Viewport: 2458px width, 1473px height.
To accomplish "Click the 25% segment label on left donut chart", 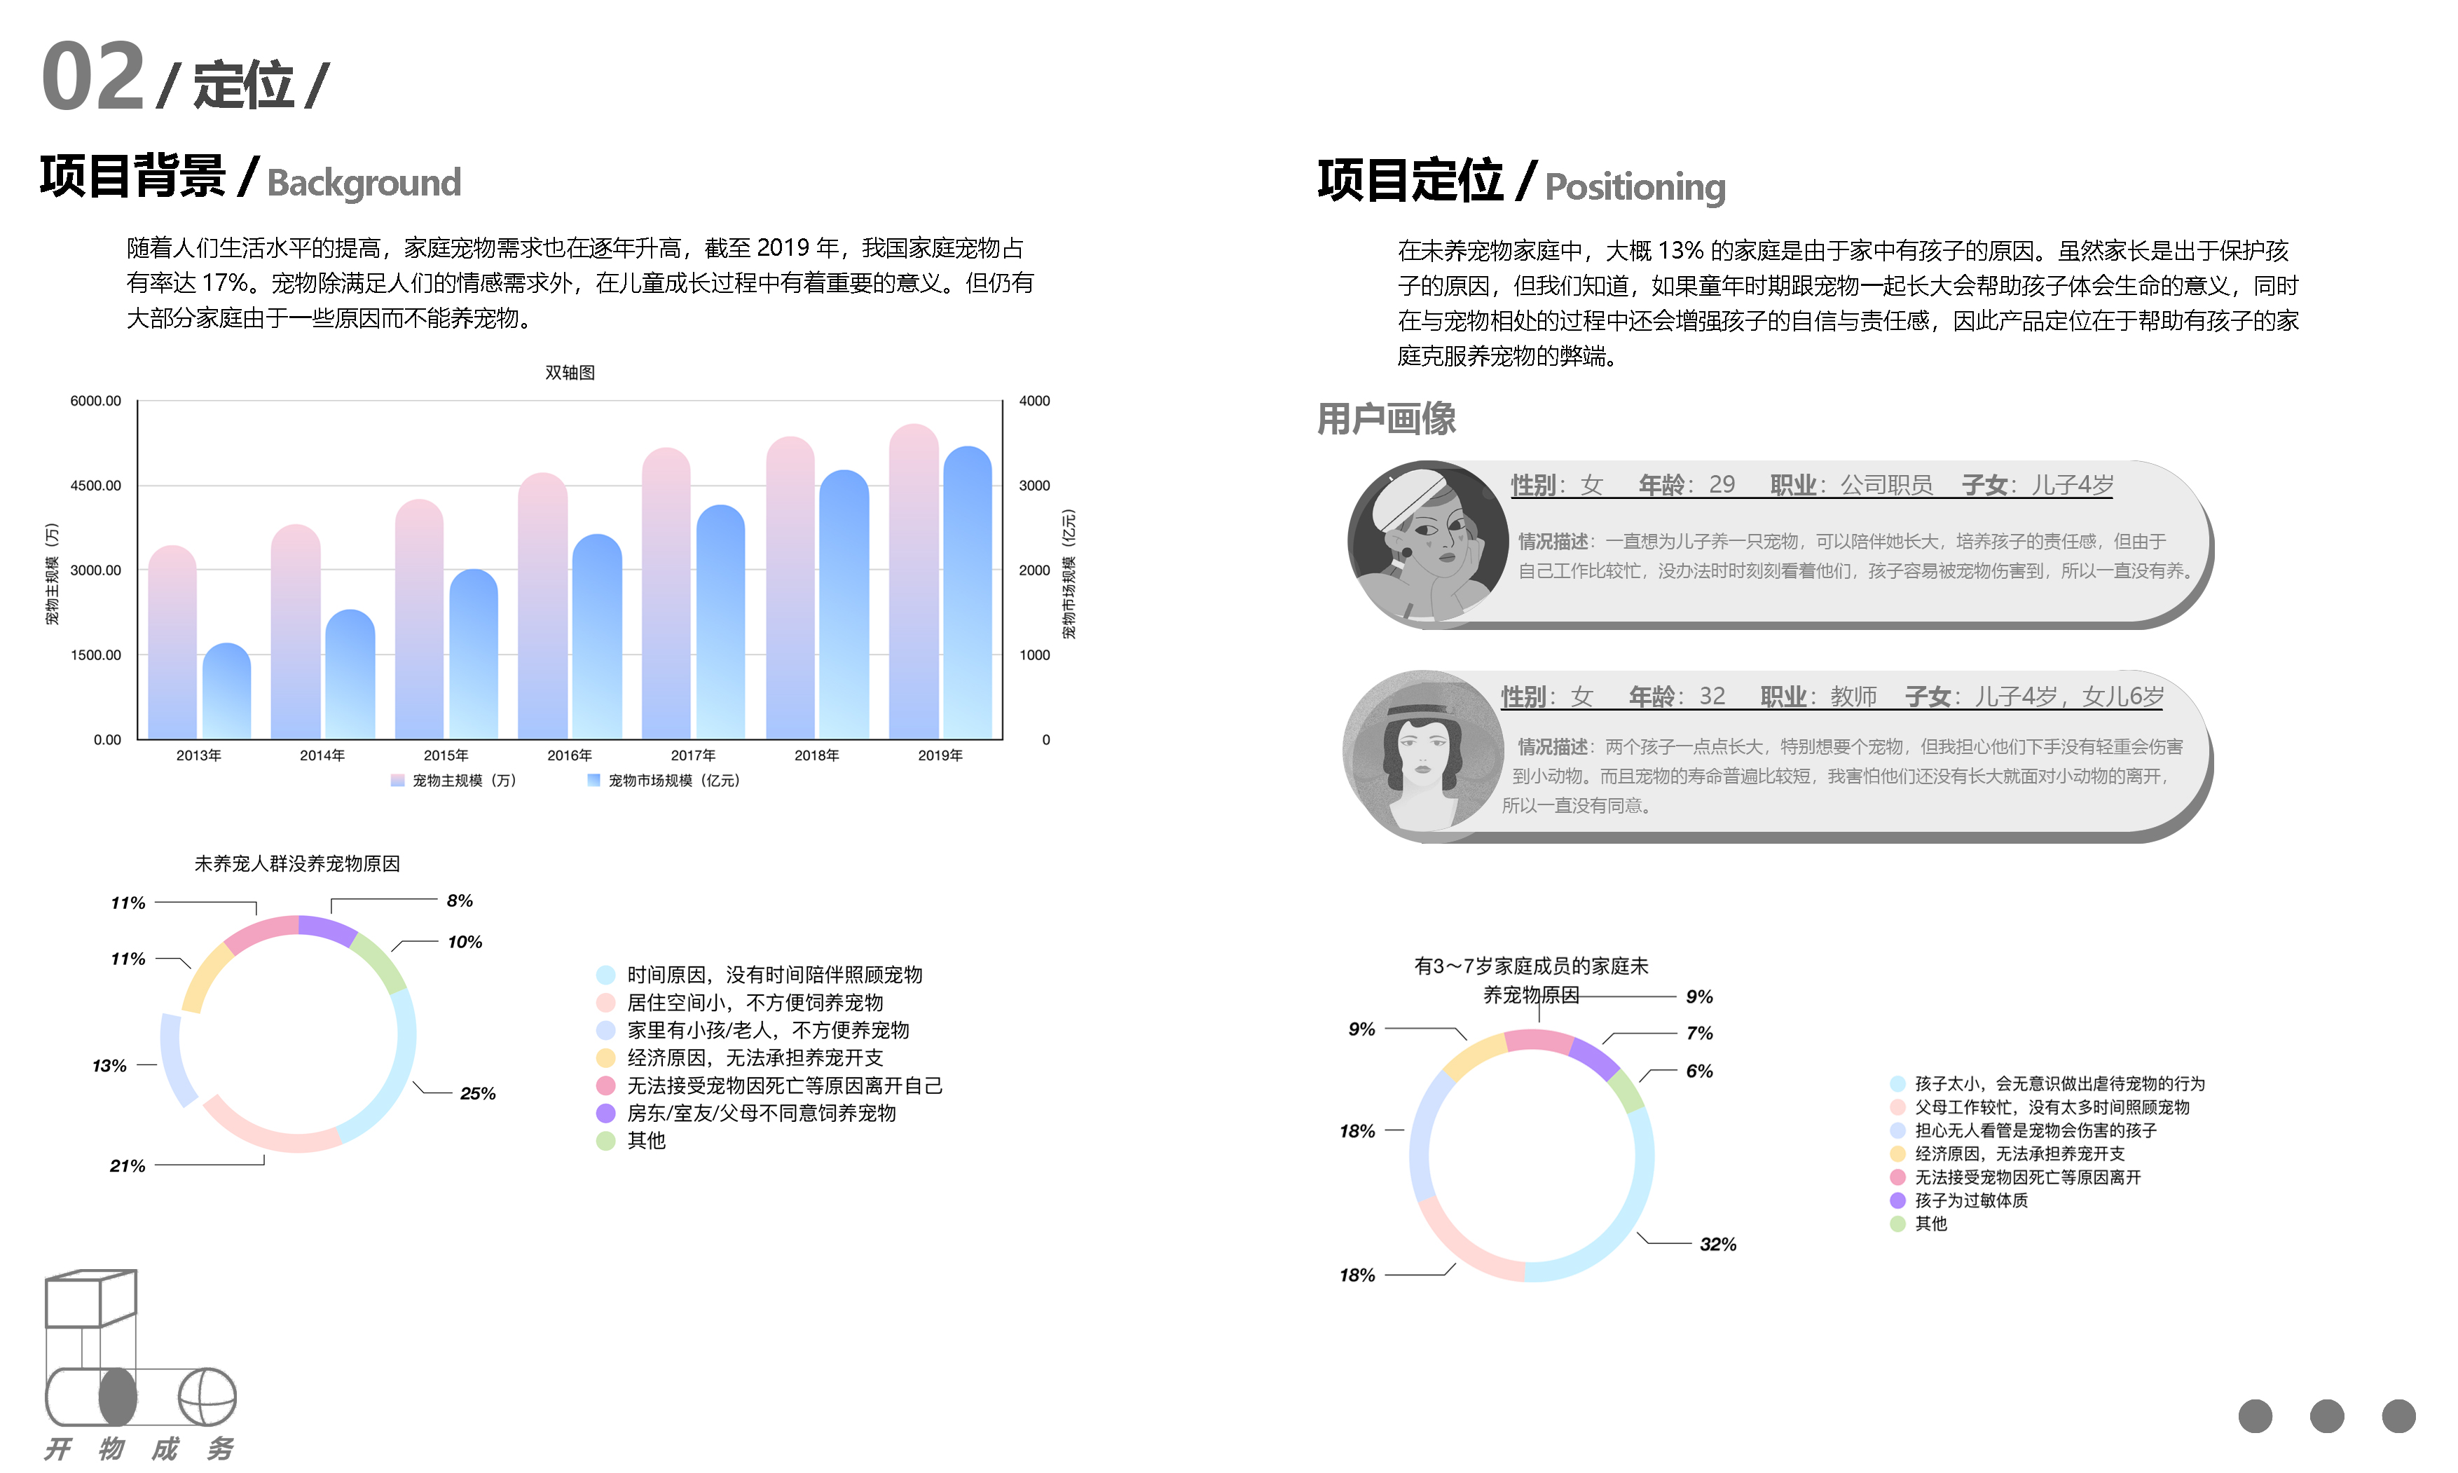I will click(x=477, y=1093).
